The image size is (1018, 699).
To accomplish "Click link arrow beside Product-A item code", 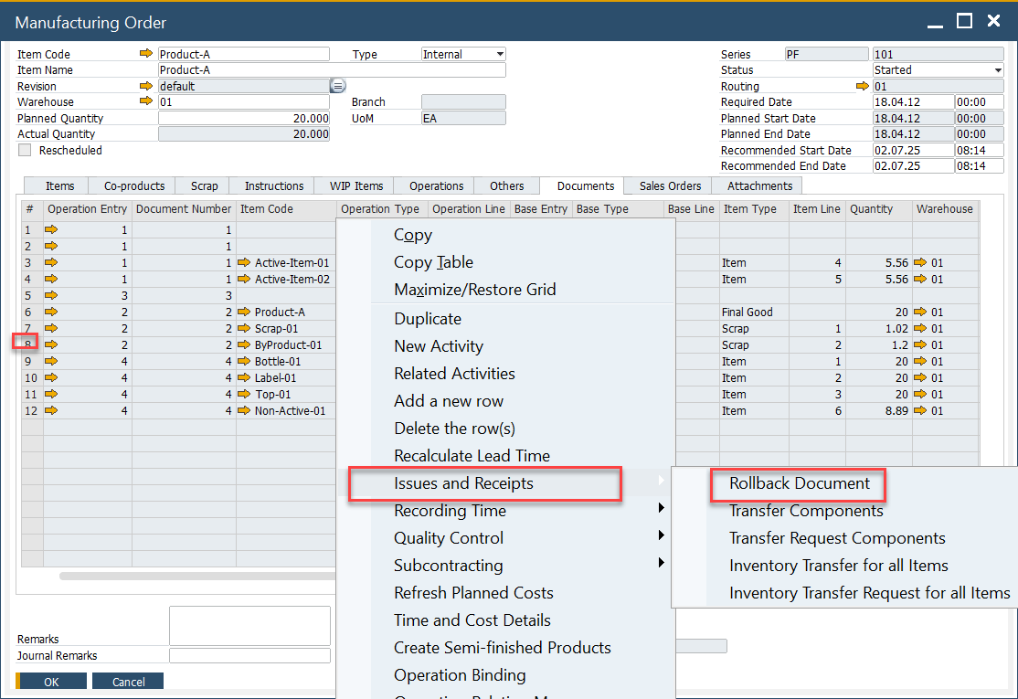I will pos(244,312).
